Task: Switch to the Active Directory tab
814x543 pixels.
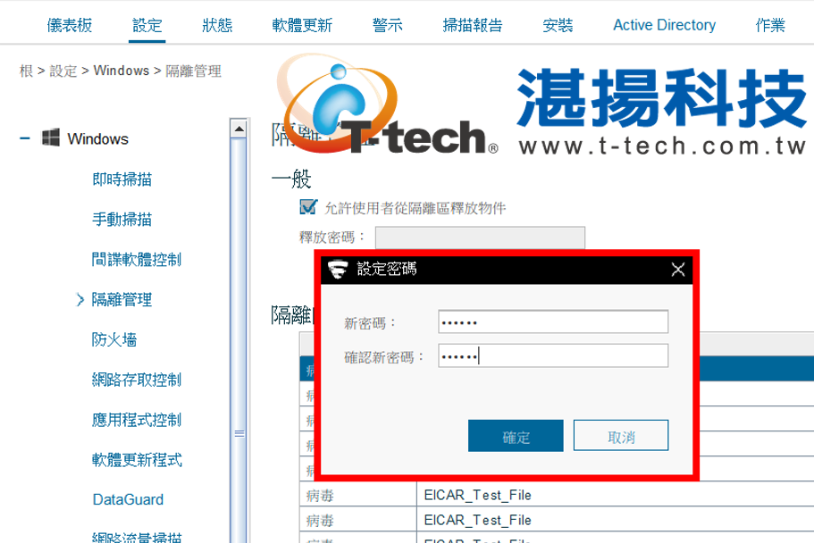Action: tap(665, 25)
